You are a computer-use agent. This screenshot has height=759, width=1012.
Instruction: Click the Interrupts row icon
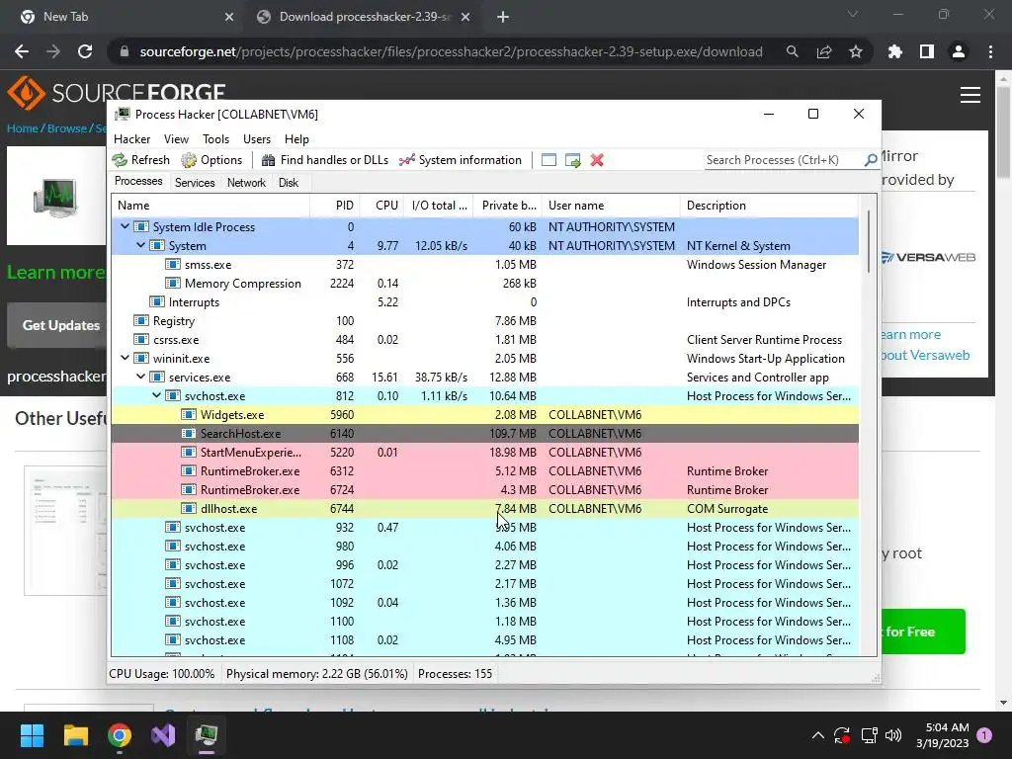pos(157,301)
